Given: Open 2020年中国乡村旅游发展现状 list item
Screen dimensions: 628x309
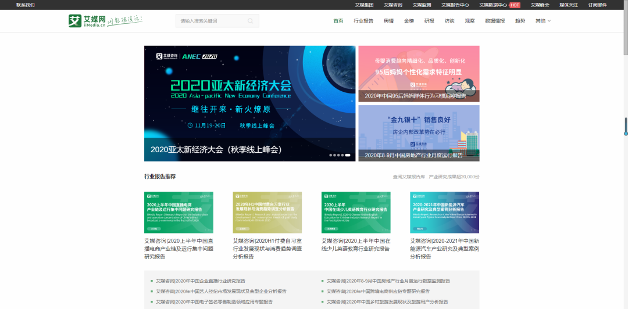Looking at the screenshot, I should point(387,302).
